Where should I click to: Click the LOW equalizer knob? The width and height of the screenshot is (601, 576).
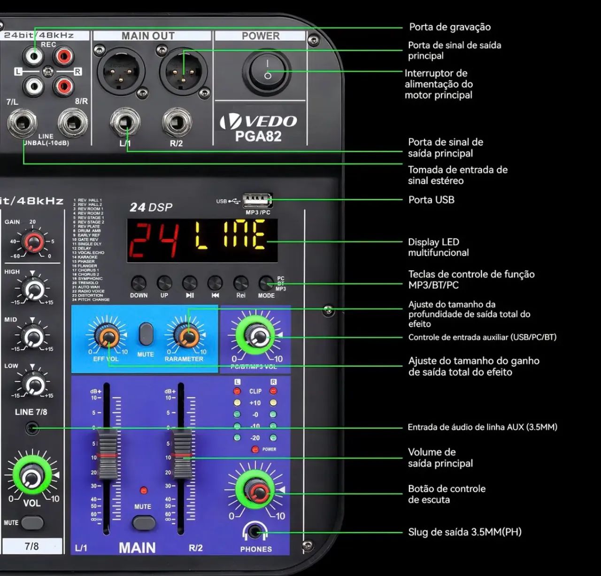pyautogui.click(x=33, y=384)
